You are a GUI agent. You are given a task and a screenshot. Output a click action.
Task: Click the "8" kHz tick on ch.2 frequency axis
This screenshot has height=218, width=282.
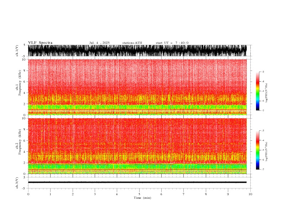click(25, 130)
